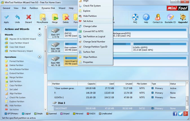The height and width of the screenshot is (121, 190).
Task: Choose Check File System in the context menu
Action: point(95,6)
